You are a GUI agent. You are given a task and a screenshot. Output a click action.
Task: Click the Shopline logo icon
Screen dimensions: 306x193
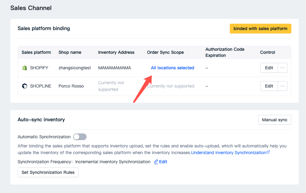[25, 86]
